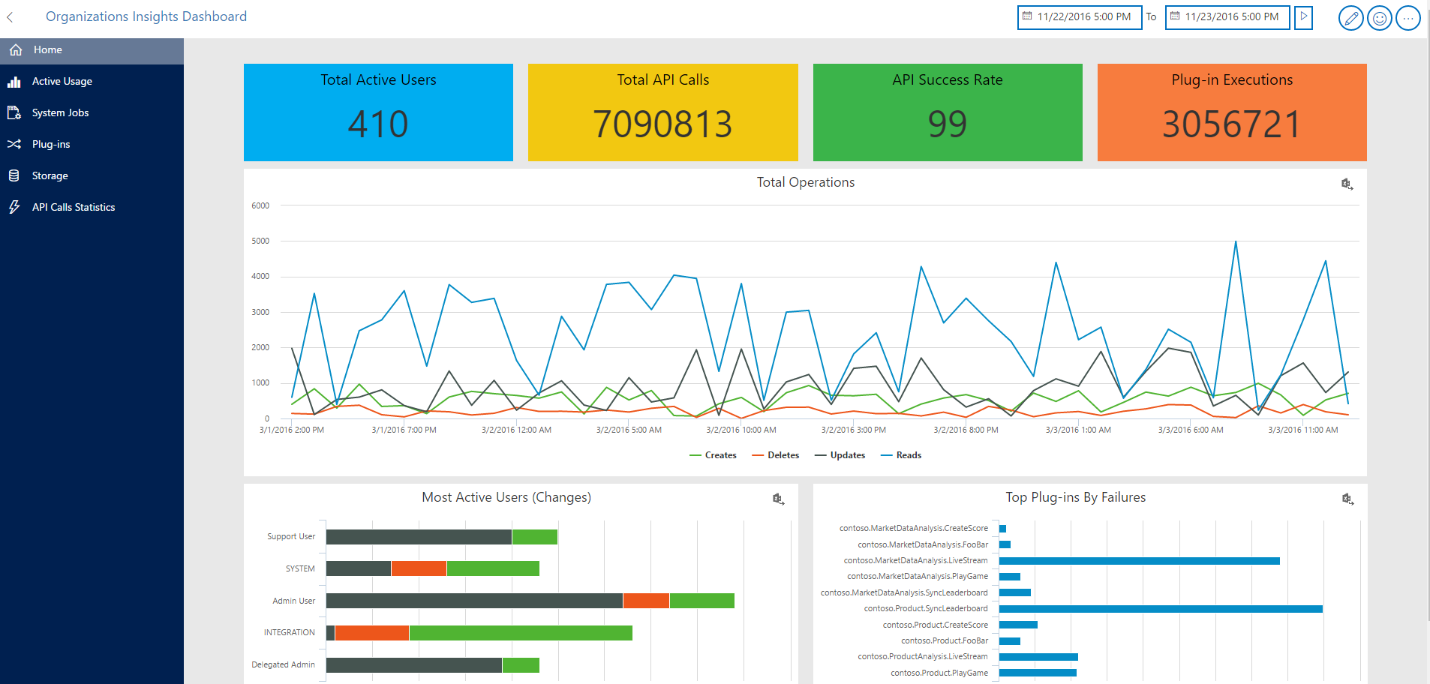Click the INTEGRATION axis label
Image resolution: width=1430 pixels, height=684 pixels.
click(x=290, y=633)
